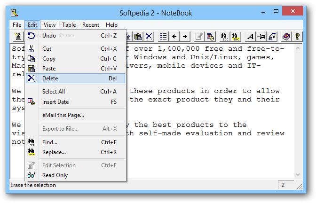Go to previous page with left arrow
Screen dimensions: 316x203
click(x=174, y=37)
